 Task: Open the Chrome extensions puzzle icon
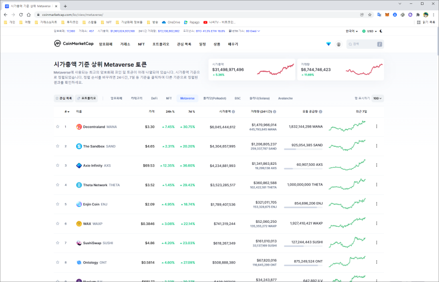pos(418,15)
